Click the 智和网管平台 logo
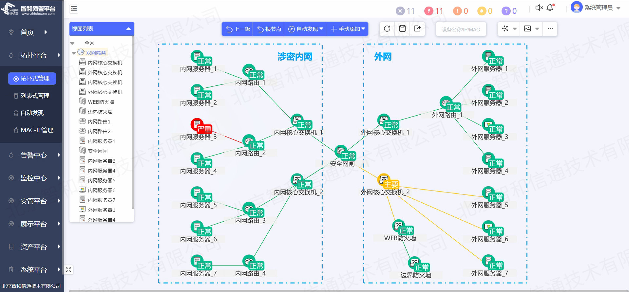 click(29, 9)
